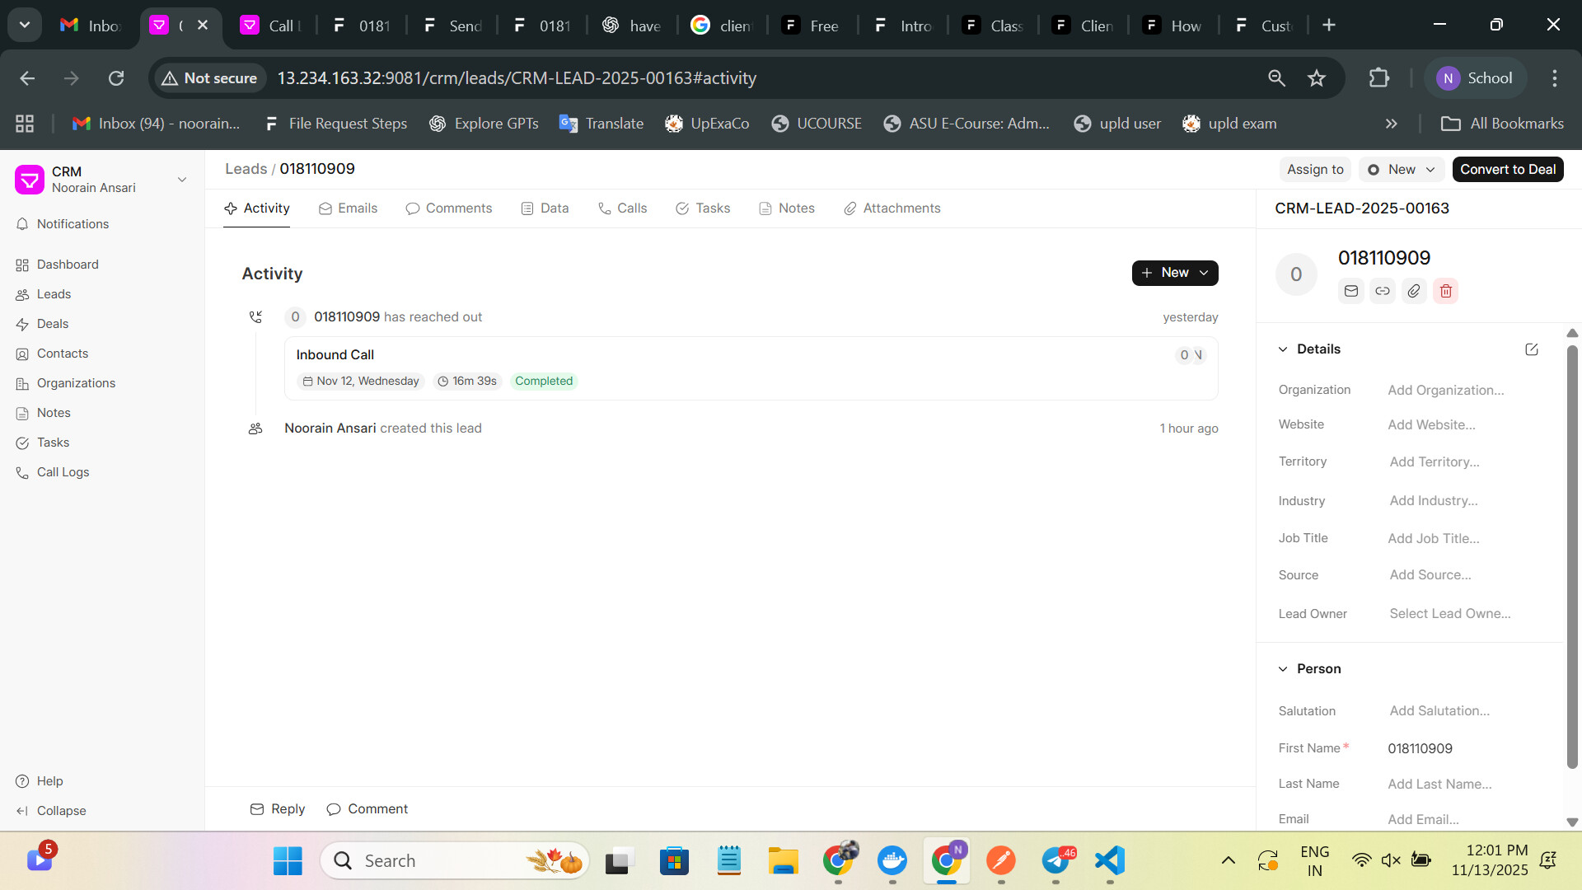The image size is (1582, 890).
Task: Click the edit icon beside Details section
Action: tap(1532, 349)
